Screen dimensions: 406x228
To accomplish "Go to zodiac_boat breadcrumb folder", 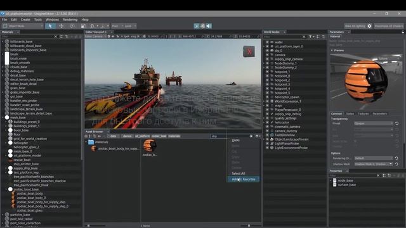I will [159, 136].
